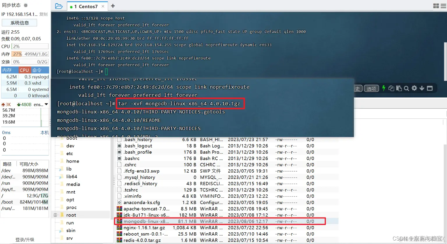The height and width of the screenshot is (244, 447).
Task: Open the ens network interface dropdown
Action: point(46,104)
